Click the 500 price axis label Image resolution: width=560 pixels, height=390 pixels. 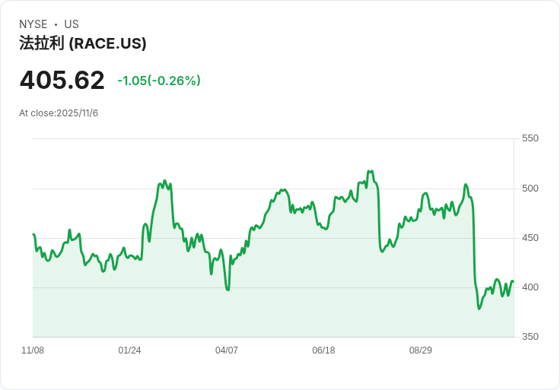pos(530,188)
